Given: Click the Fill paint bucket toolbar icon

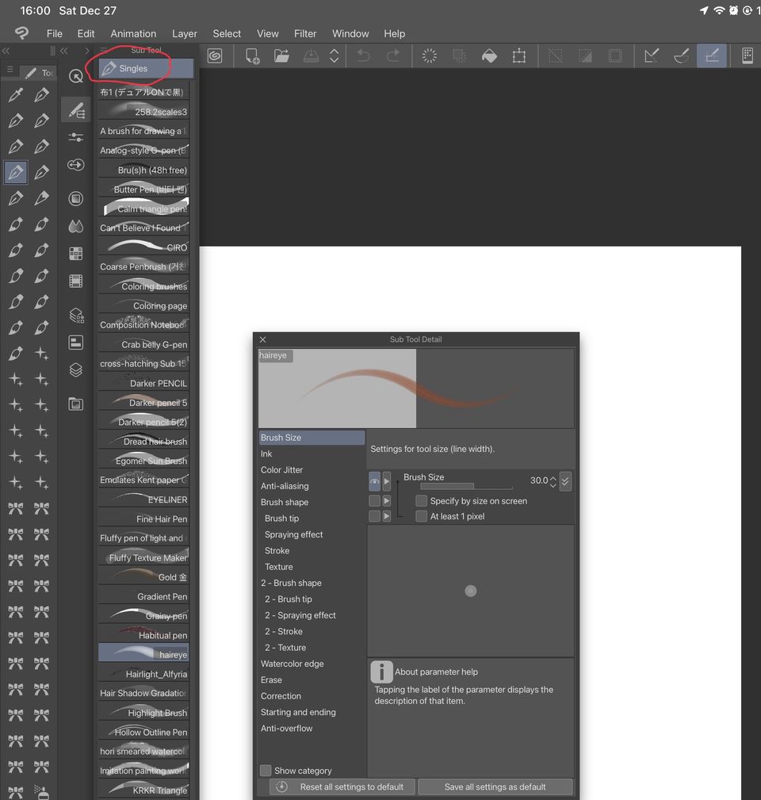Looking at the screenshot, I should click(490, 56).
